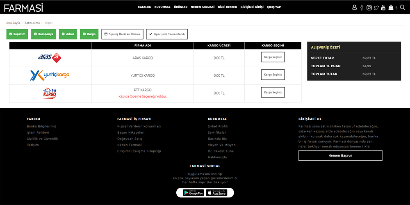
Task: Open Hakkımızda footer link
Action: click(x=217, y=157)
